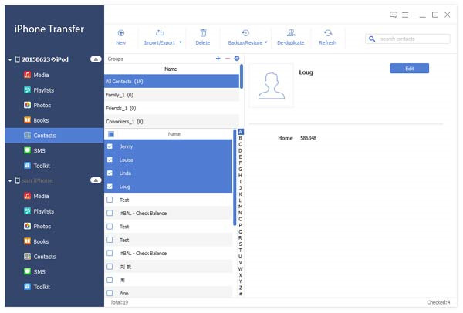This screenshot has width=463, height=313.
Task: Eject the iPod device
Action: pyautogui.click(x=95, y=59)
